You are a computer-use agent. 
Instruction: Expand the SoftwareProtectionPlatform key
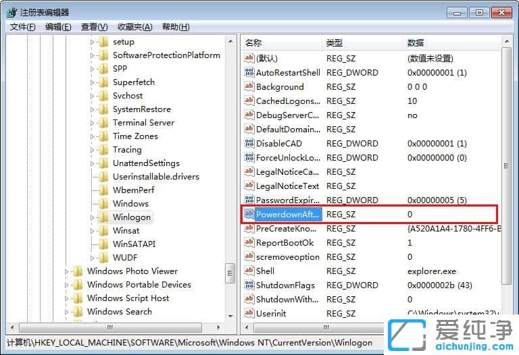point(92,55)
